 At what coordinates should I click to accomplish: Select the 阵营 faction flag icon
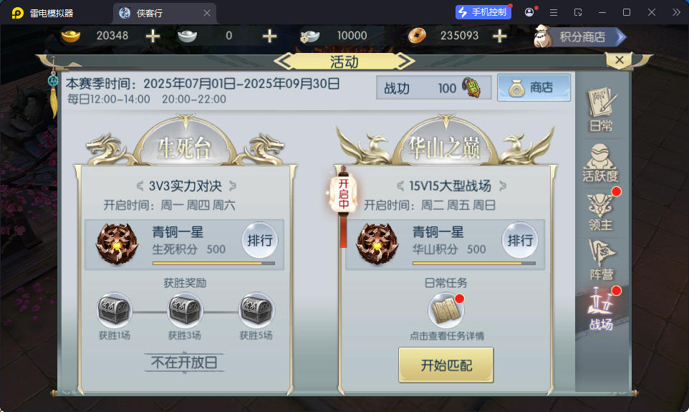tap(601, 260)
